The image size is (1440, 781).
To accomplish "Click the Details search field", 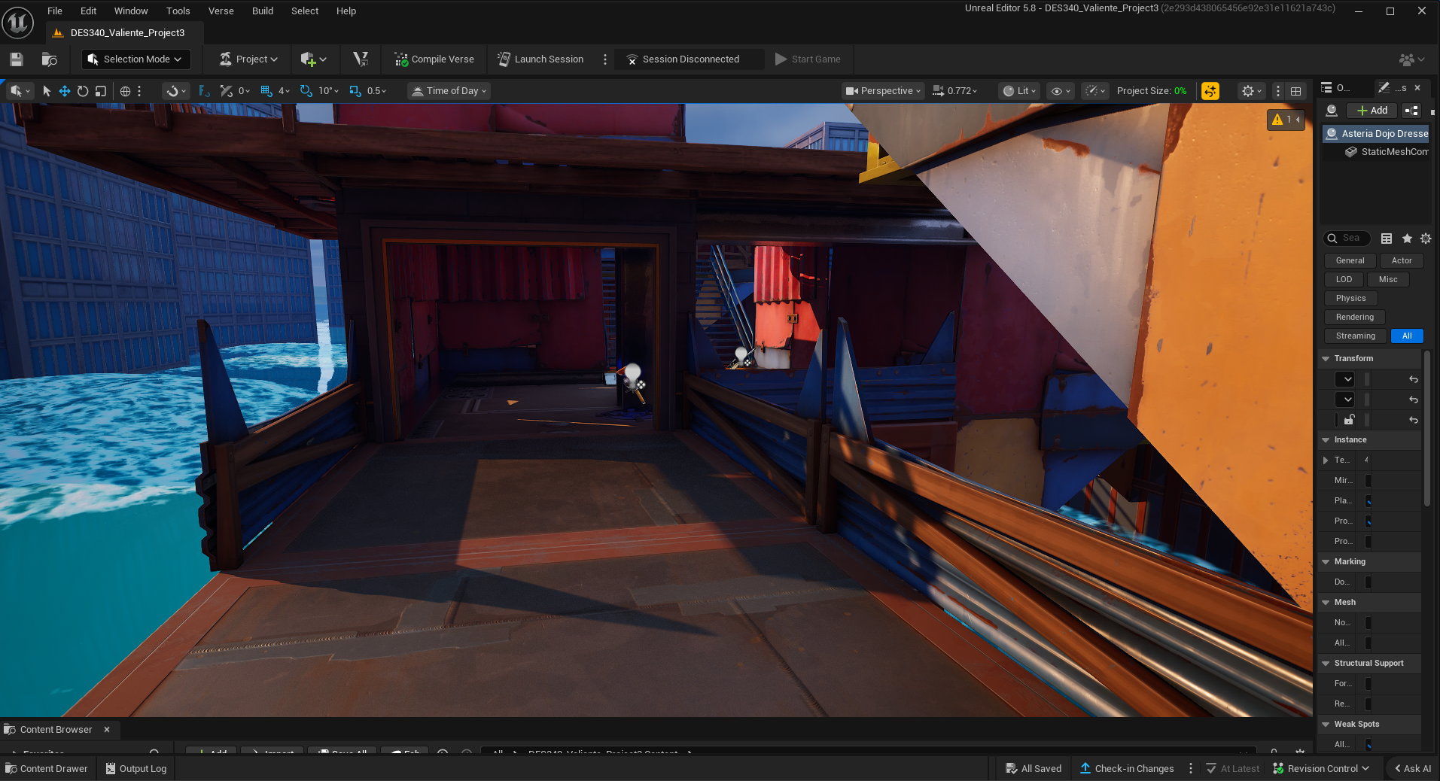I will (1347, 239).
